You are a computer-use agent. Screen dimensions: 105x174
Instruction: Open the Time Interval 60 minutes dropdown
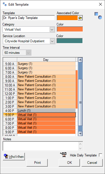(x=28, y=53)
